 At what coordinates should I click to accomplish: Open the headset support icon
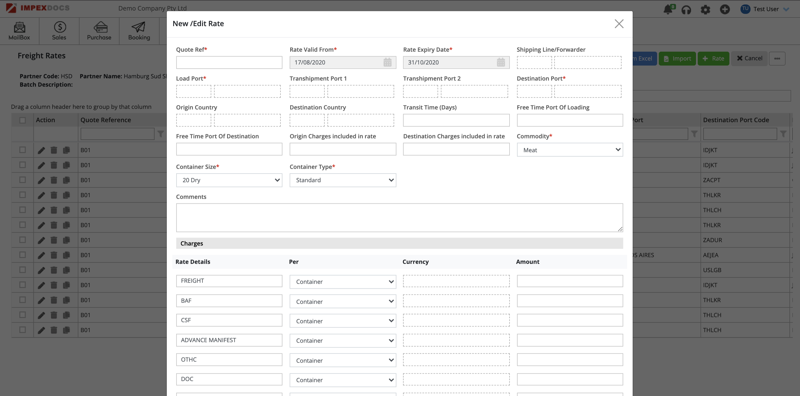point(686,10)
